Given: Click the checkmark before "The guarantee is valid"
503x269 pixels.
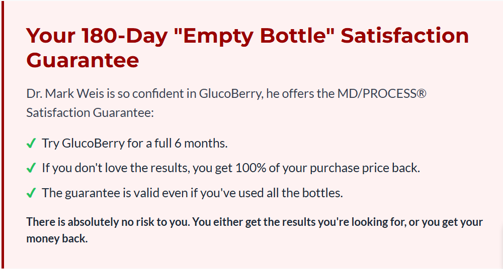Looking at the screenshot, I should (x=31, y=193).
